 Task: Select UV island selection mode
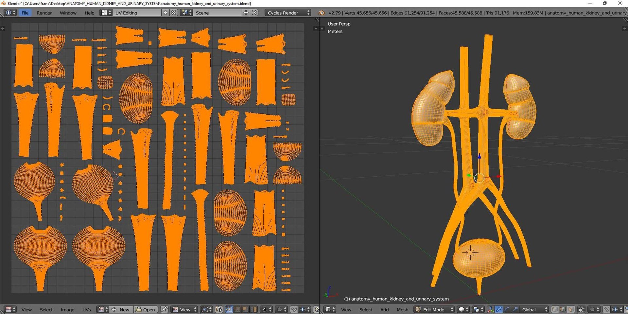(253, 309)
